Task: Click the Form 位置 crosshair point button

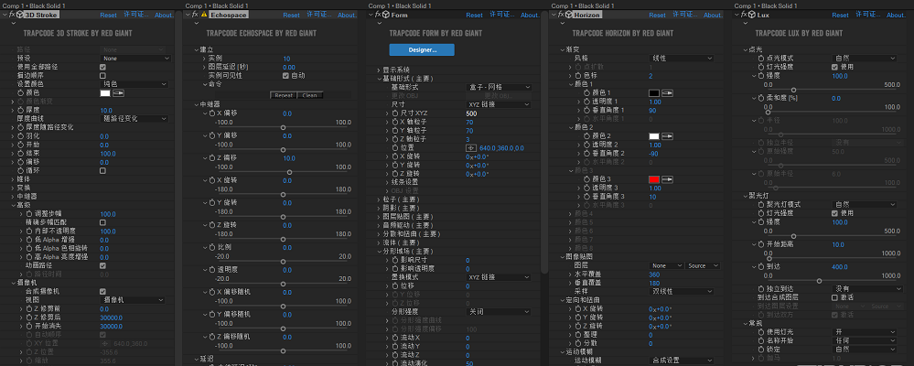Action: pyautogui.click(x=471, y=148)
